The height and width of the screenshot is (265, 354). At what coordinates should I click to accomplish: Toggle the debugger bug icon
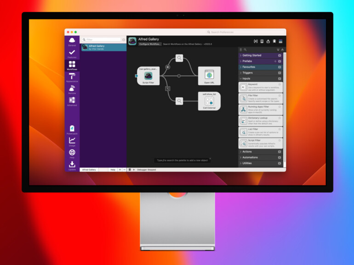pos(274,41)
